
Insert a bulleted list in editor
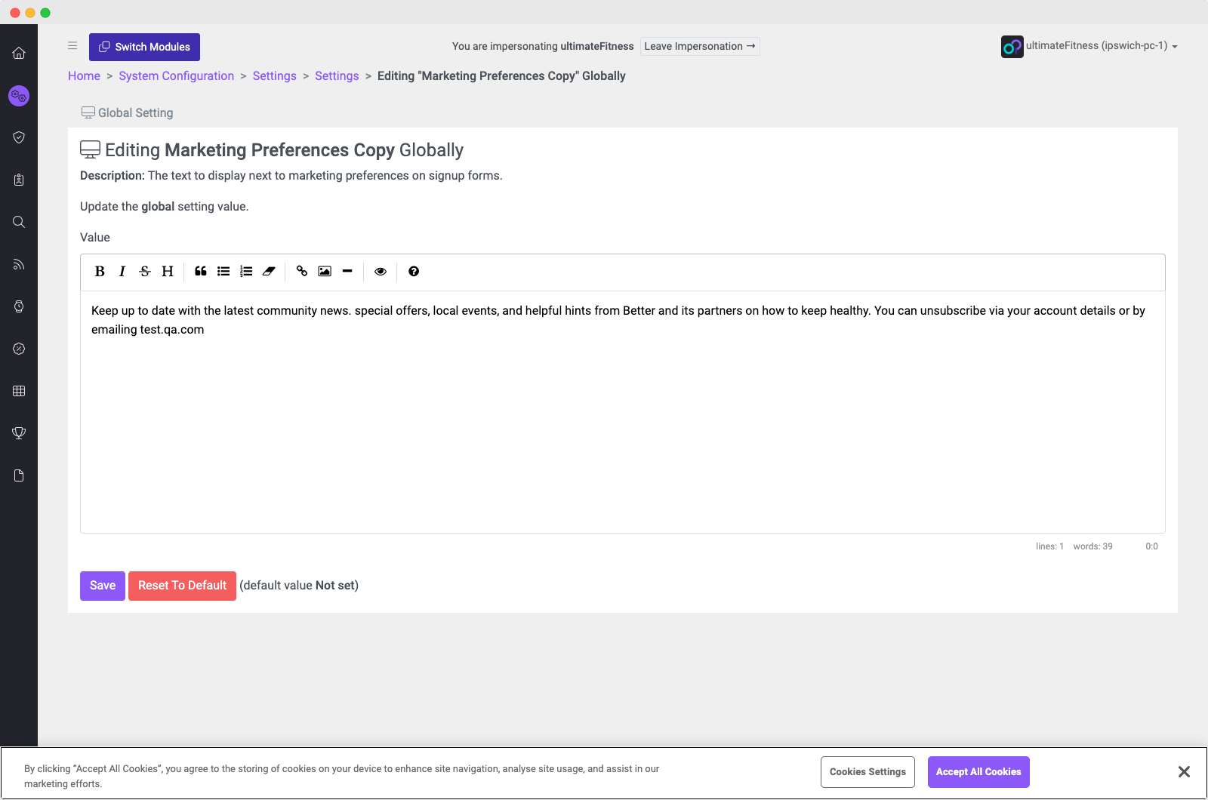pyautogui.click(x=223, y=272)
